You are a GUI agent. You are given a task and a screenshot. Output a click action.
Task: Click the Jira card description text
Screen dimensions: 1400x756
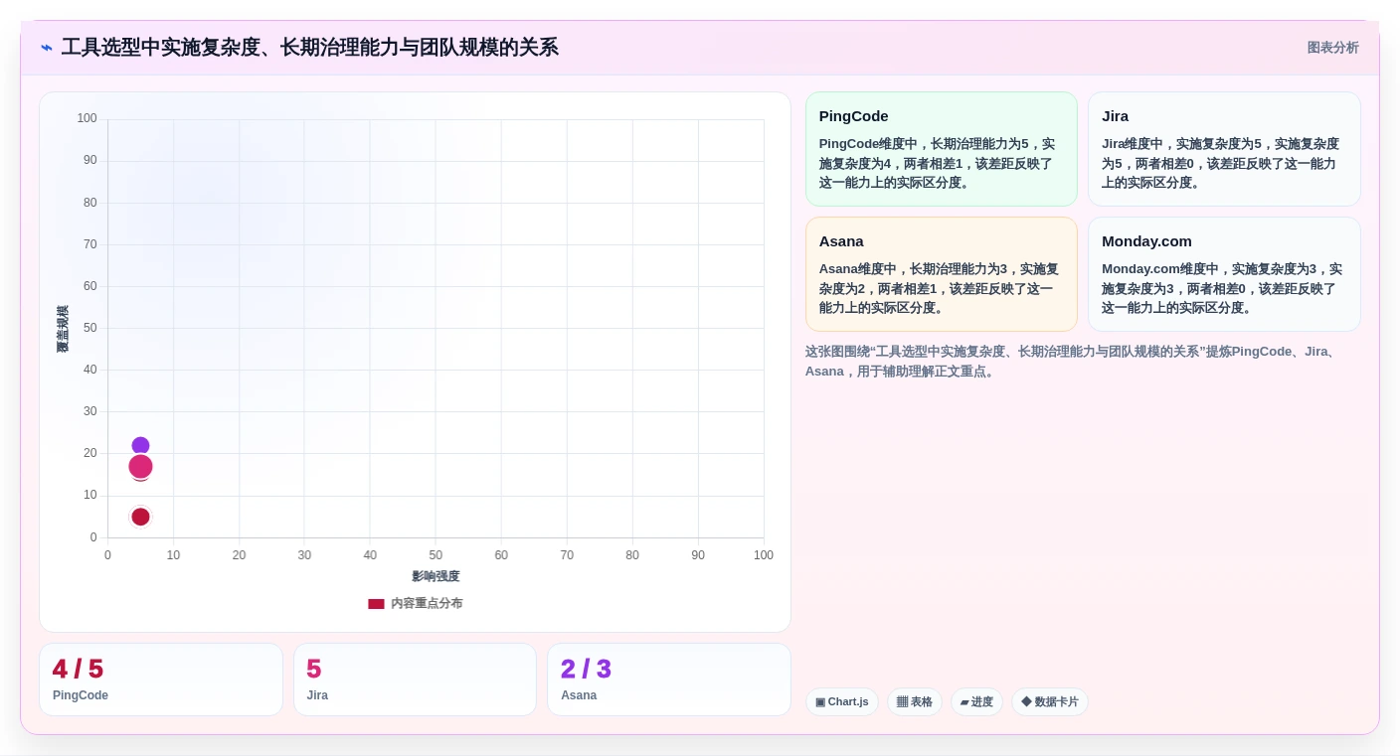tap(1220, 163)
